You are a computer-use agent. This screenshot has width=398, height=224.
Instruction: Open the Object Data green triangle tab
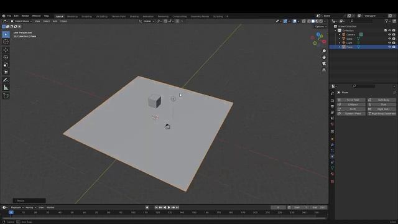[x=332, y=168]
